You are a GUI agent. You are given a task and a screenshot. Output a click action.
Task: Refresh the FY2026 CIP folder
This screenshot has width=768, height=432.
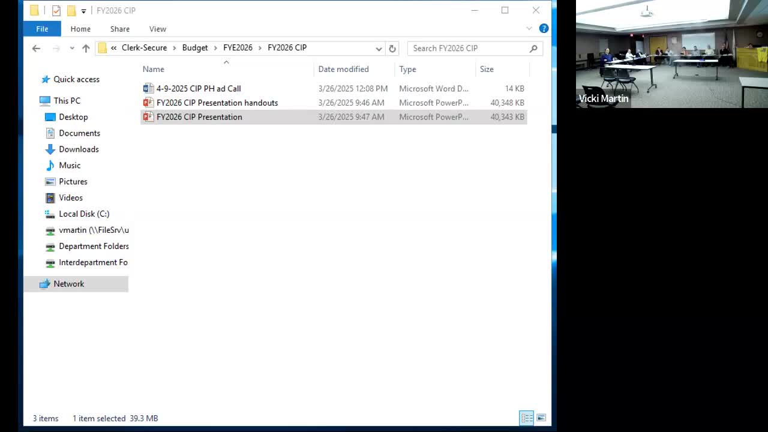click(392, 48)
